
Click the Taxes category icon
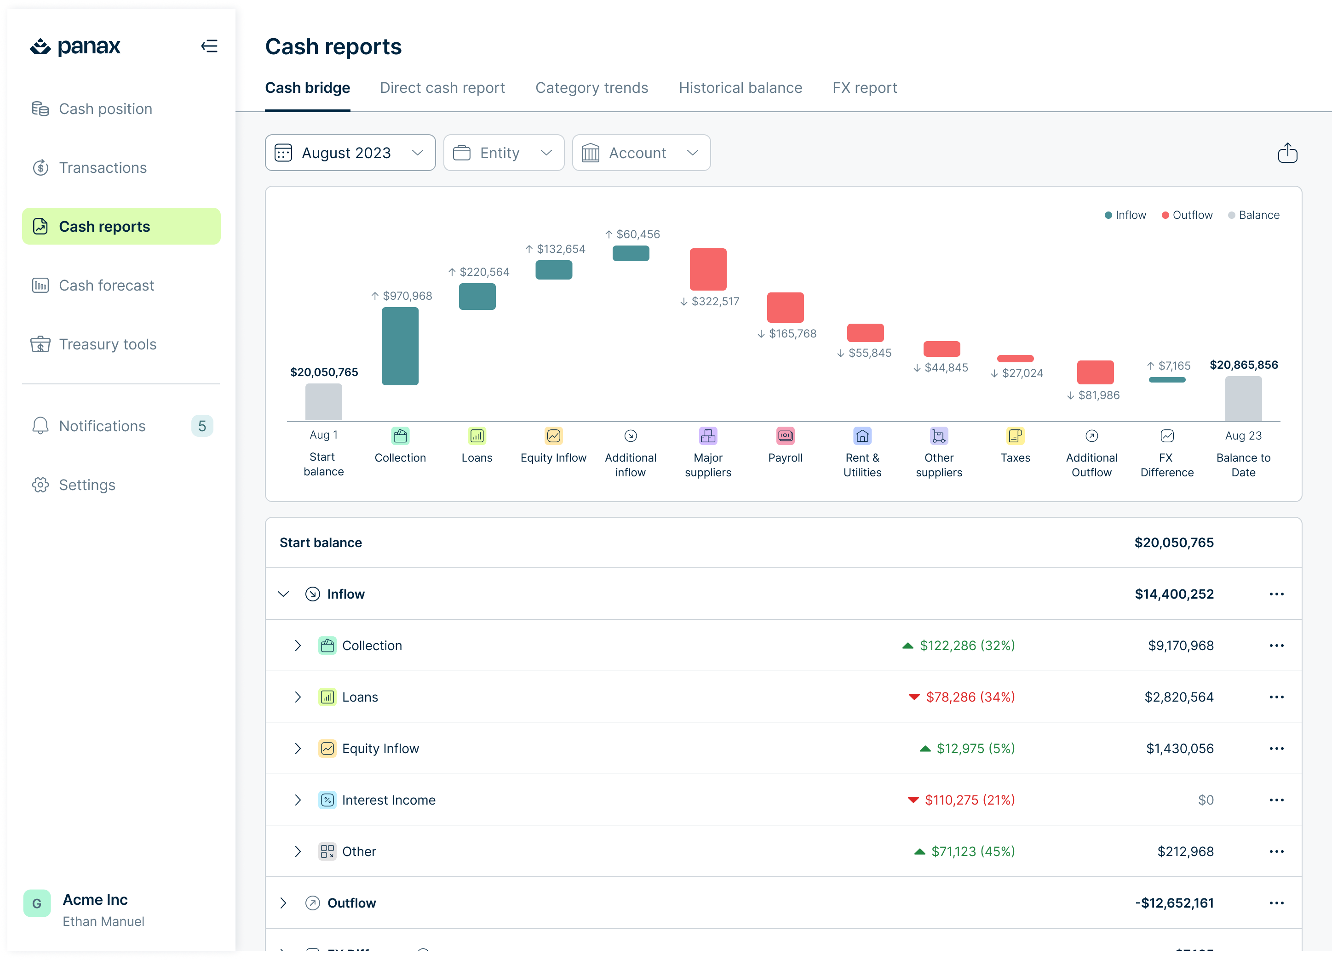1016,435
